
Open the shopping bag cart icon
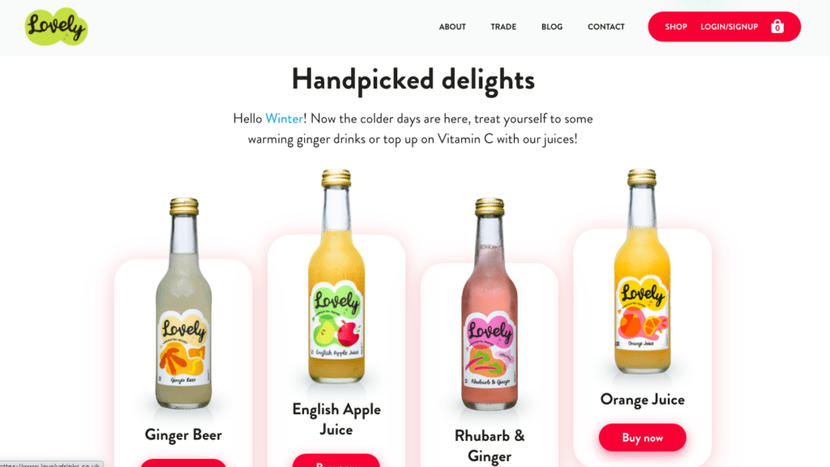pos(777,27)
